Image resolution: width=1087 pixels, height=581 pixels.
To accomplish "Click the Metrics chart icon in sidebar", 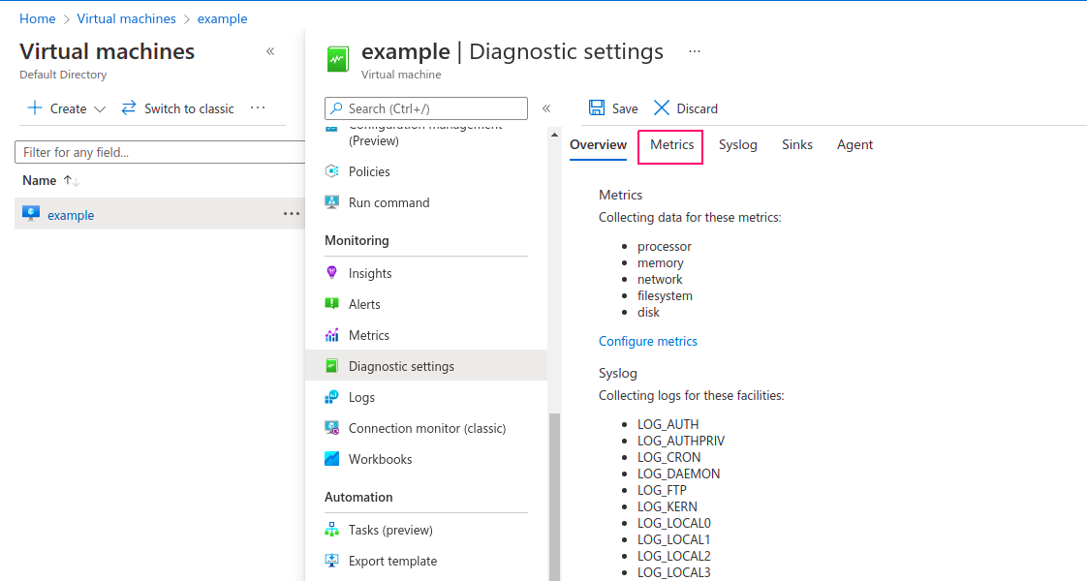I will pos(332,335).
